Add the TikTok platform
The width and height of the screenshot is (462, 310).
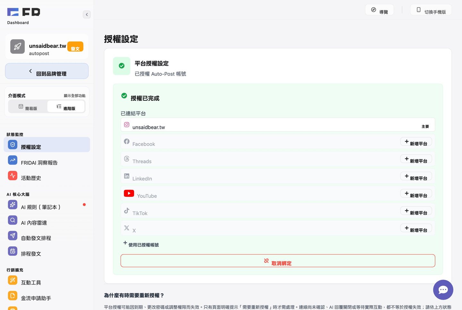[x=416, y=211]
